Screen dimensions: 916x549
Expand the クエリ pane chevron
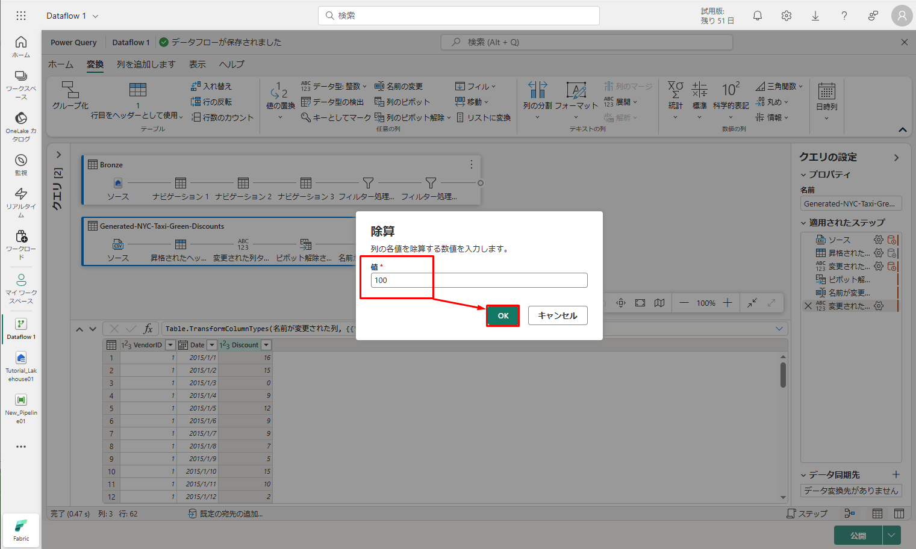point(58,155)
